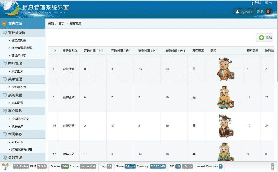Go to 首页 via breadcrumb
This screenshot has height=172, width=278.
pos(61,24)
